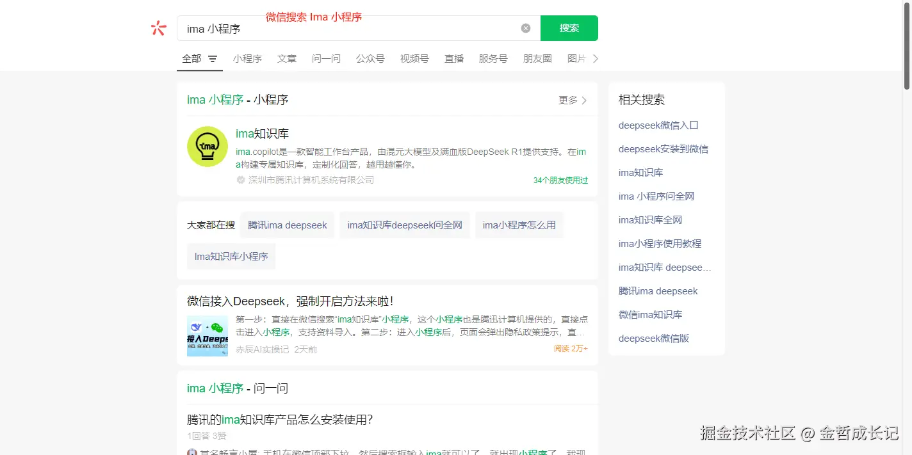Open related search 微信ima知识库

click(x=650, y=315)
